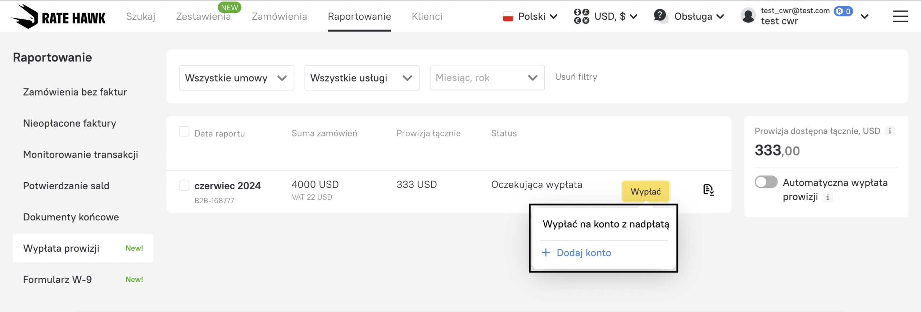
Task: Click info icon next to Prowizja dostępna łącznie
Action: pos(890,131)
